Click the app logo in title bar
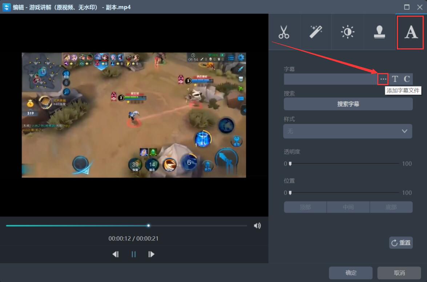Screen dimensions: 427x282 [x=7, y=7]
